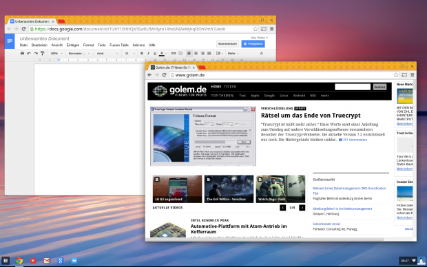Open Chrome menu in the Docs window
This screenshot has width=427, height=267.
click(x=271, y=29)
